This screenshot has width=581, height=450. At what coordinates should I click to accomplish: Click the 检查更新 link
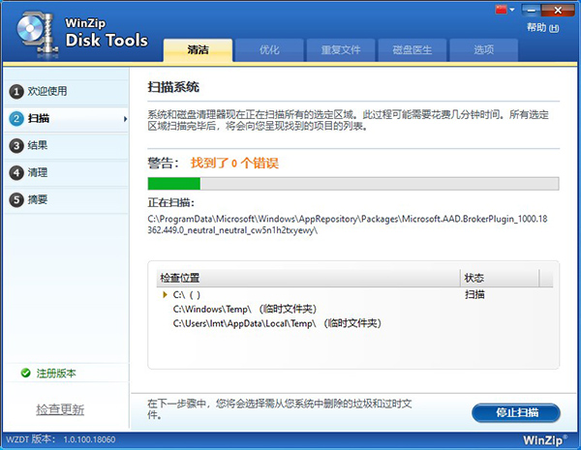click(x=60, y=408)
